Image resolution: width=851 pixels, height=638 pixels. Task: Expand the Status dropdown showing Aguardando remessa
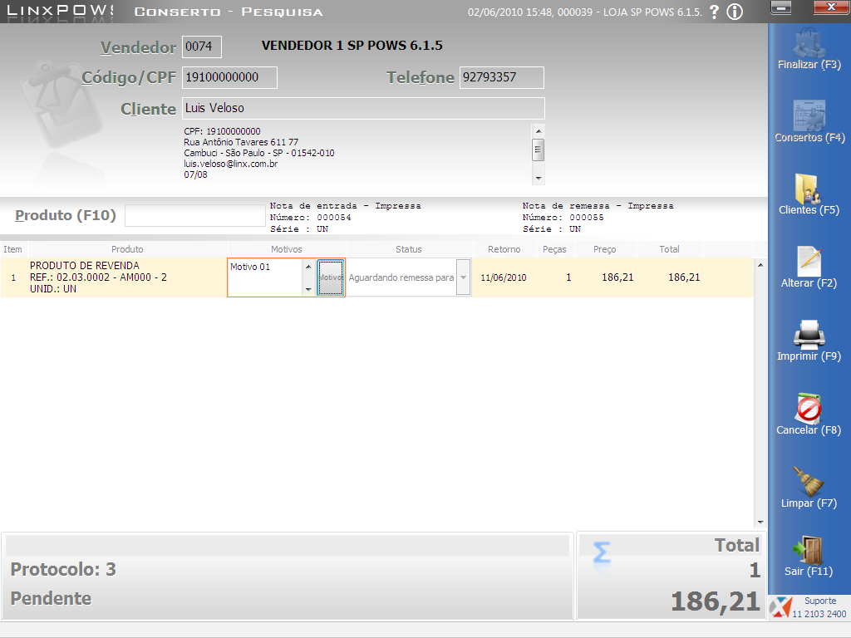[x=463, y=277]
